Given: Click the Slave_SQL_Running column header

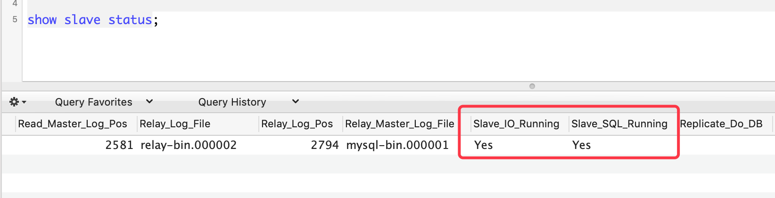Looking at the screenshot, I should point(619,124).
